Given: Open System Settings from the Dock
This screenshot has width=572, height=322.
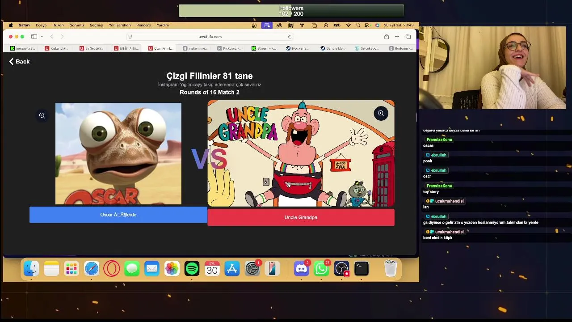Looking at the screenshot, I should click(x=252, y=268).
